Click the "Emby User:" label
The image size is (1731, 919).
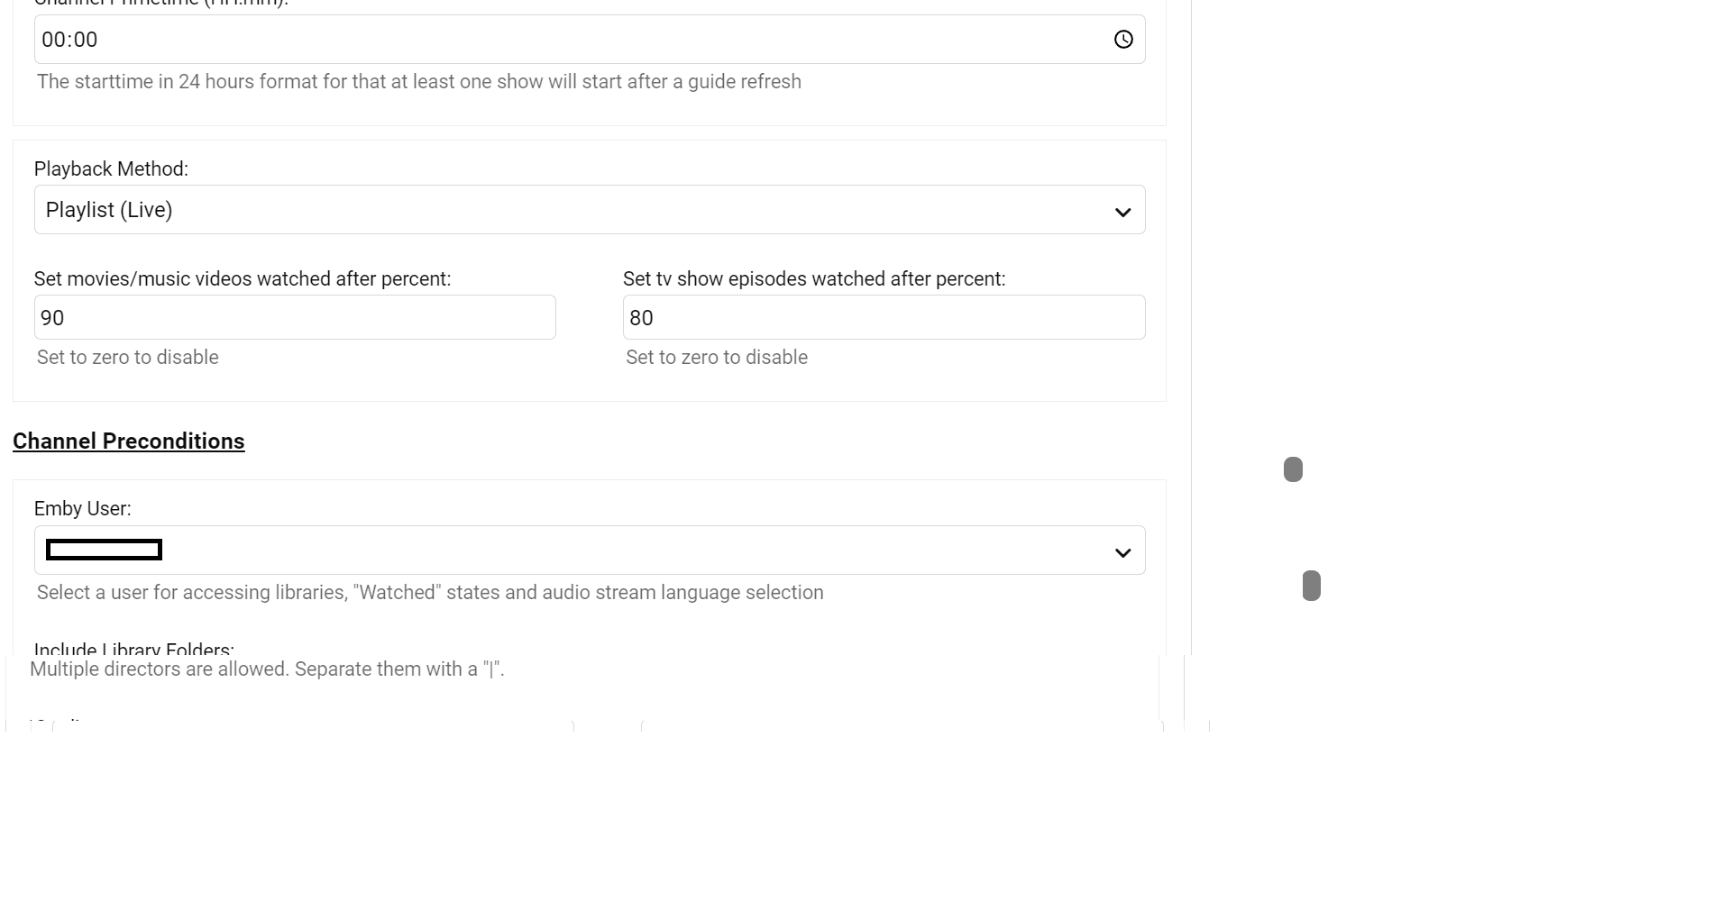[82, 509]
